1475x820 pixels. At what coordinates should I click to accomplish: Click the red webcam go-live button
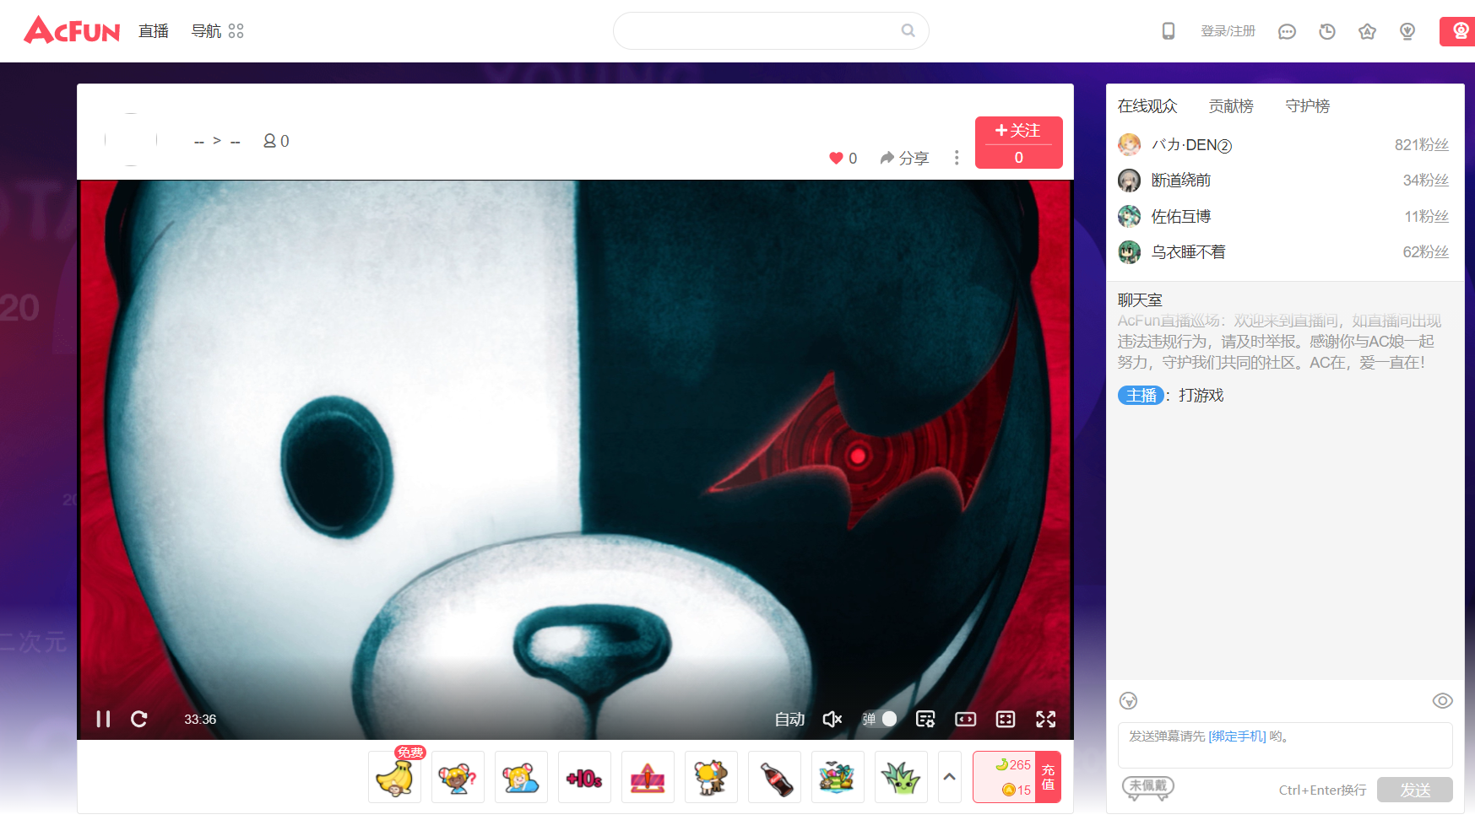1458,31
